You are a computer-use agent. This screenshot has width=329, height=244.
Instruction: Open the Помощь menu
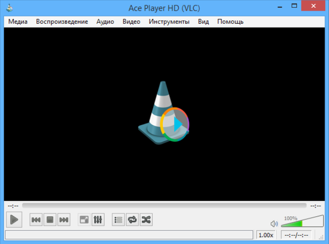(x=230, y=21)
